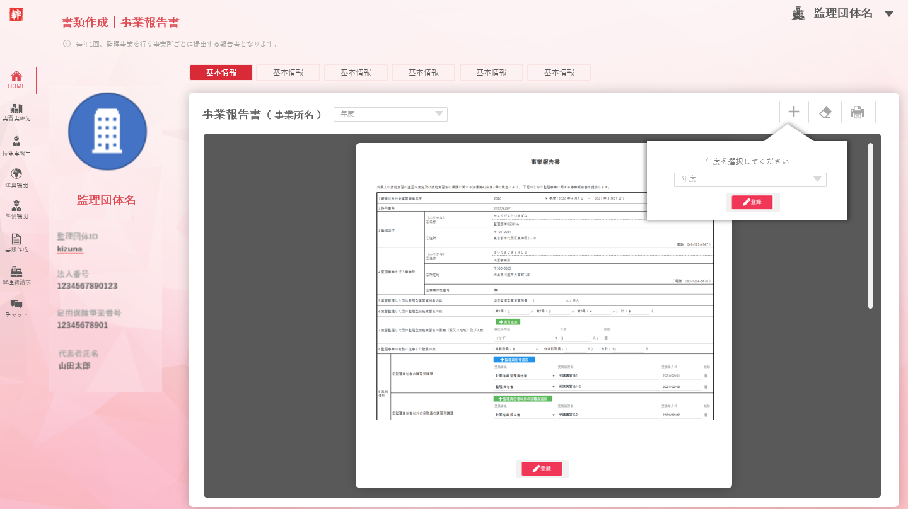Click the 書類作成 document icon

pos(16,243)
